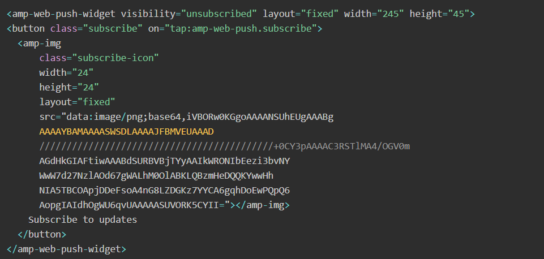
Task: Click the orange AAAAYBAMAAAASWSDLAAAAJFBMVEUAAAD line
Action: [127, 132]
